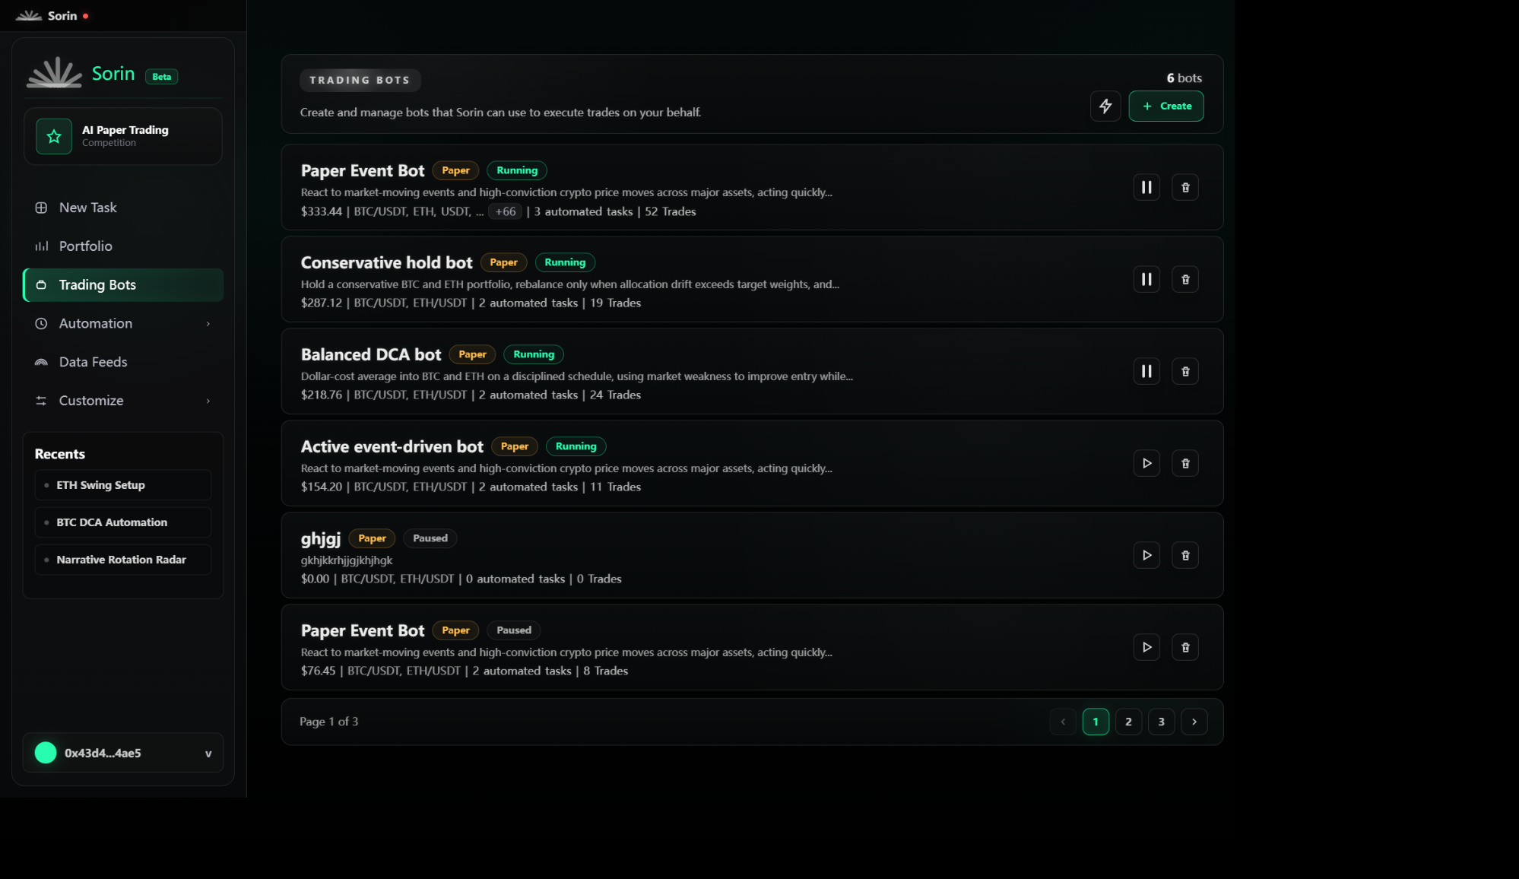Image resolution: width=1519 pixels, height=879 pixels.
Task: Open the Active event-driven bot title
Action: (x=392, y=446)
